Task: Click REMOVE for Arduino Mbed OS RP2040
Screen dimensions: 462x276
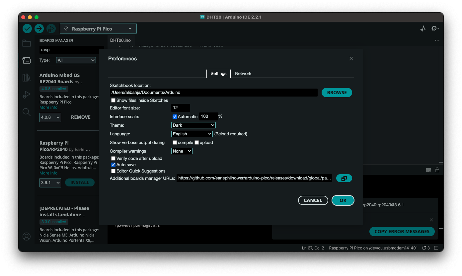Action: [81, 117]
